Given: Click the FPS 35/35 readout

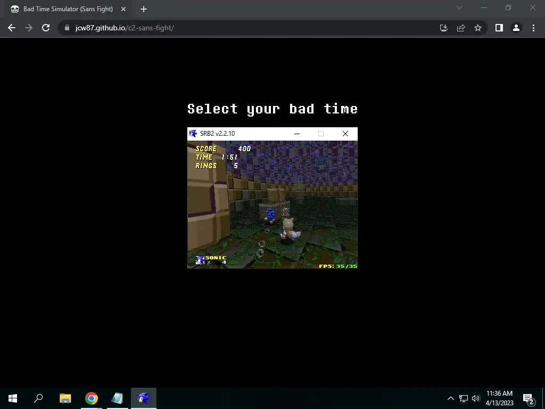Looking at the screenshot, I should click(x=338, y=266).
